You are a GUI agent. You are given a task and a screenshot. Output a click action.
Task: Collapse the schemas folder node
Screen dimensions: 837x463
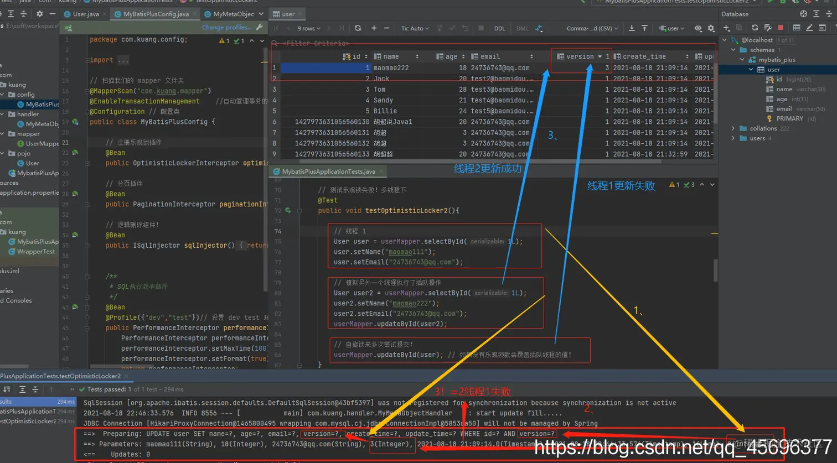(733, 50)
